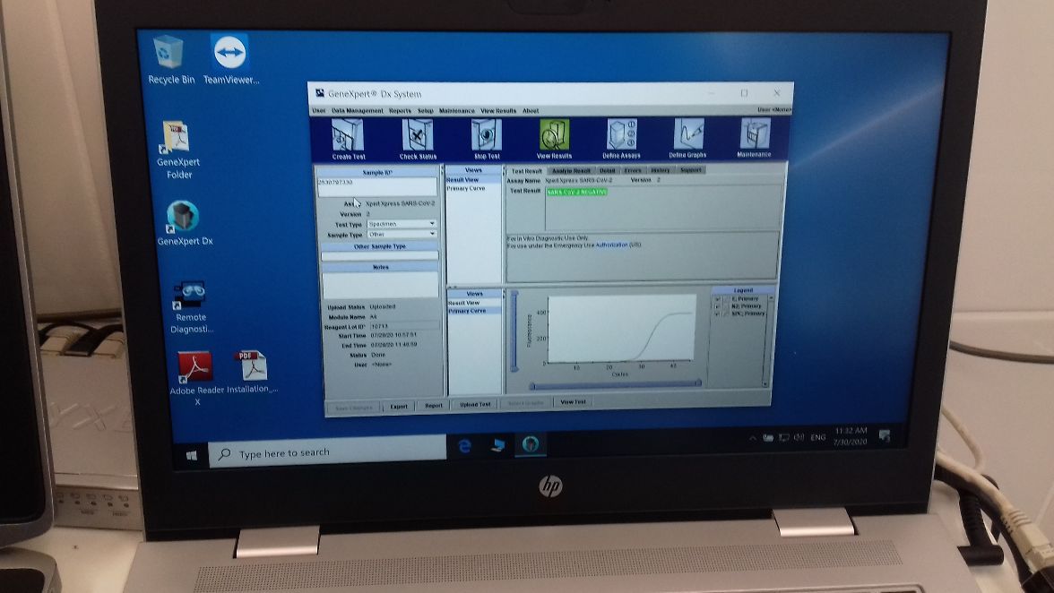Select Primary Curve in the lower Views list
Viewport: 1054px width, 593px height.
[475, 311]
